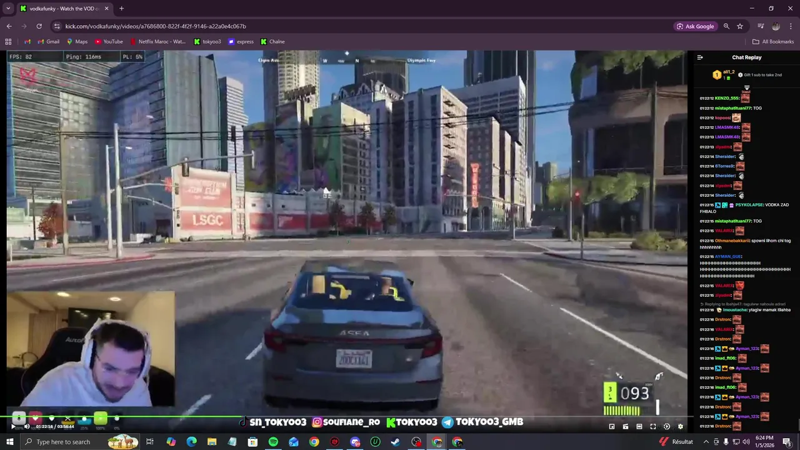Click the Windows taskbar search box
Image resolution: width=800 pixels, height=450 pixels.
coord(80,442)
